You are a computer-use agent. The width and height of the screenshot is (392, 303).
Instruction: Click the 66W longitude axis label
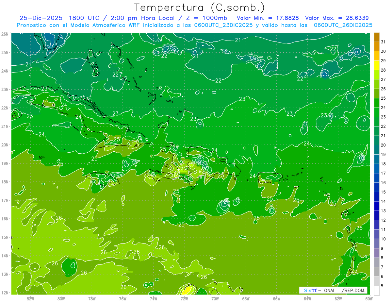[277, 298]
